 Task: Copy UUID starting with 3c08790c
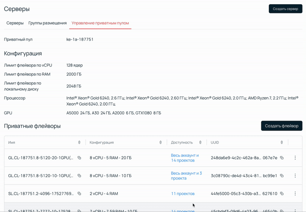282,176
